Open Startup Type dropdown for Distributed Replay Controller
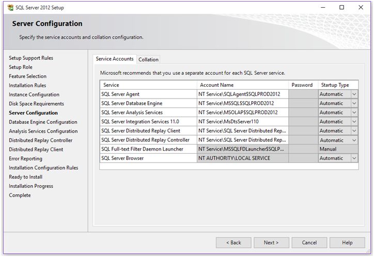374x257 pixels. click(x=354, y=140)
